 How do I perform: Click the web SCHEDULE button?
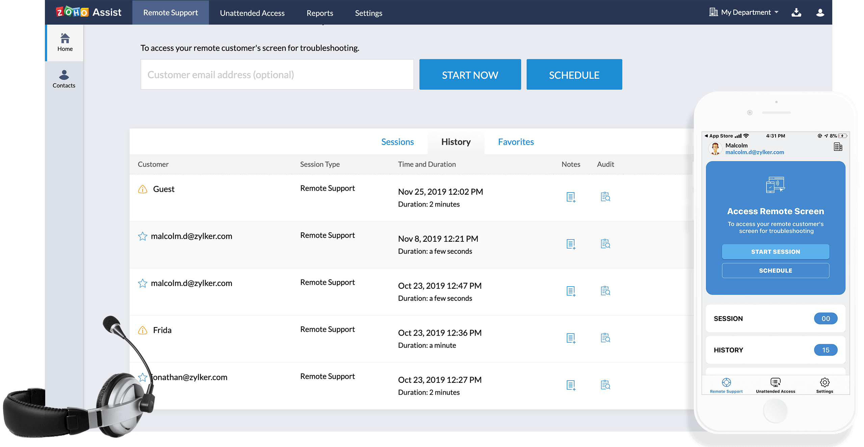pos(574,75)
